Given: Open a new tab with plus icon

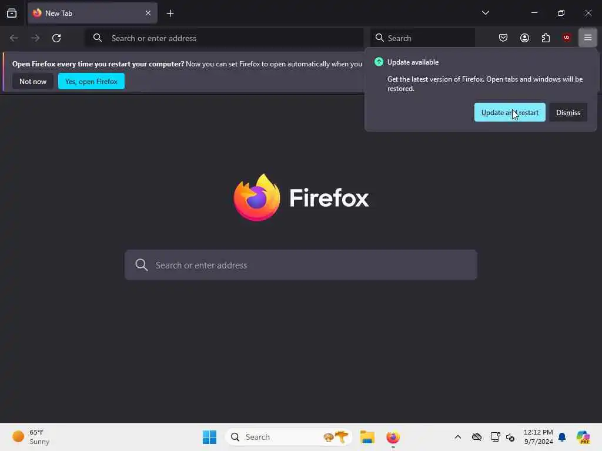Looking at the screenshot, I should tap(170, 14).
